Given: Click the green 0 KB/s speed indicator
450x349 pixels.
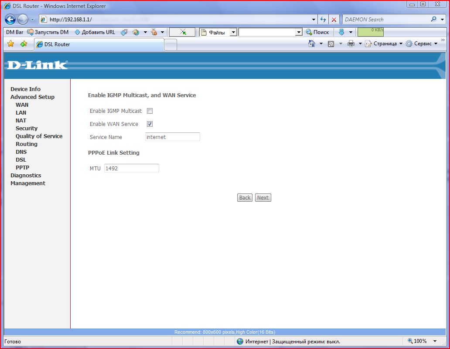Looking at the screenshot, I should coord(371,32).
